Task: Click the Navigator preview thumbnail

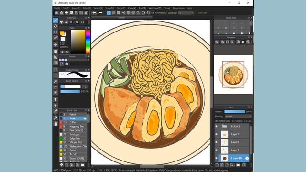Action: point(233,75)
